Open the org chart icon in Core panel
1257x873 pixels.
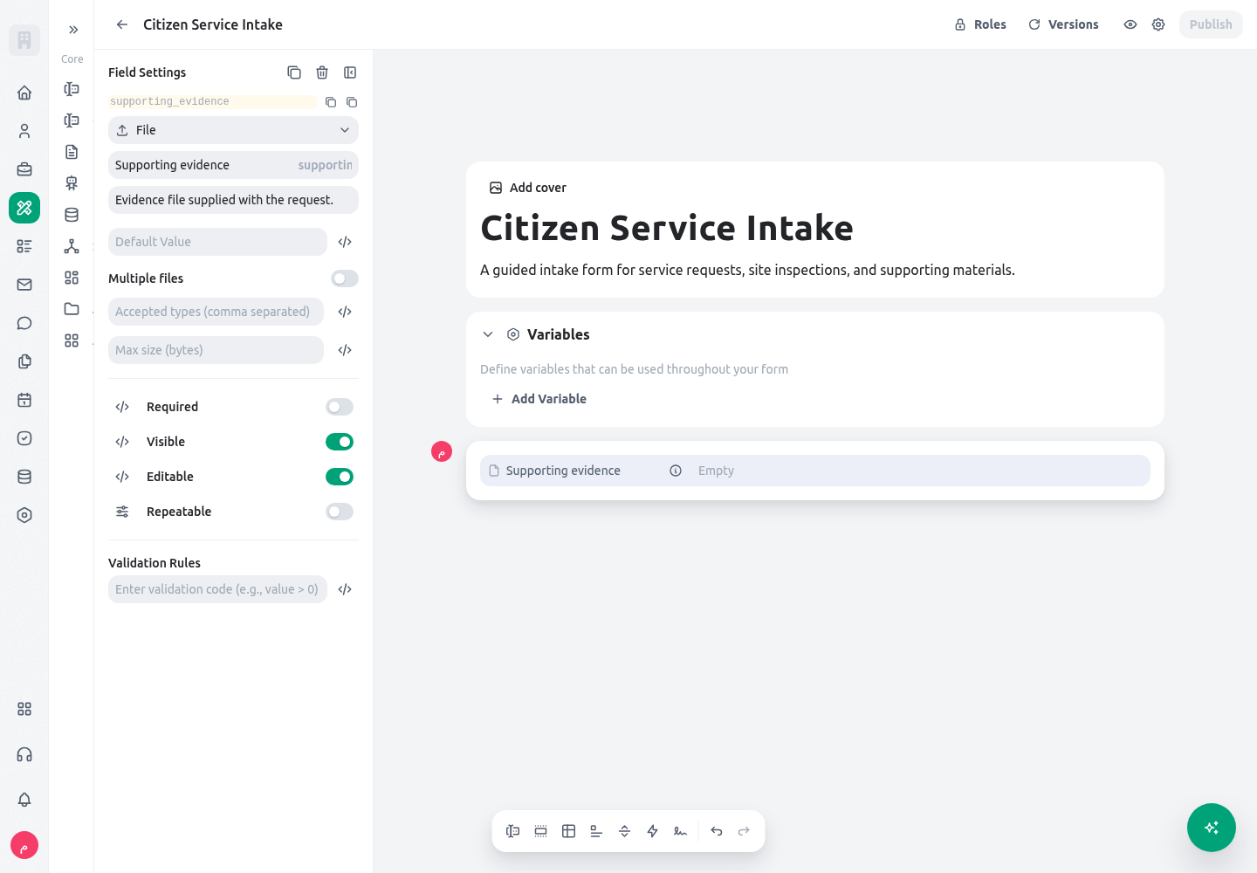(72, 246)
